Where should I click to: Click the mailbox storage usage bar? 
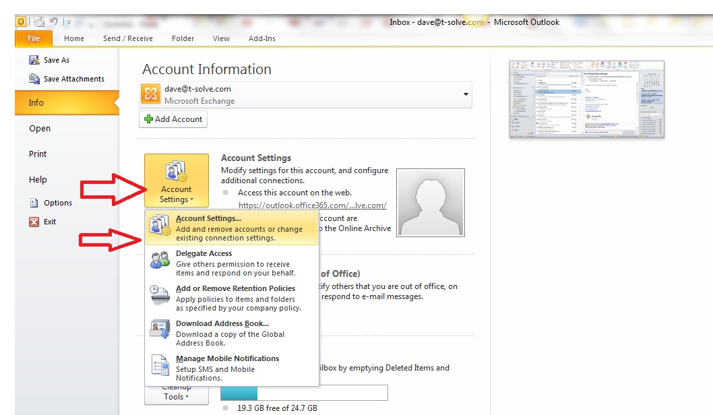[x=304, y=393]
